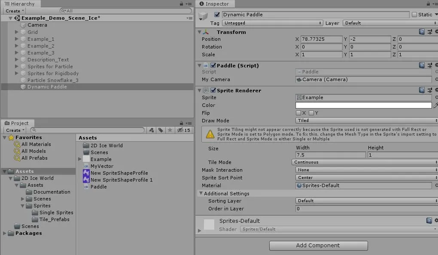
Task: Click the Hierarchy search field
Action: pos(126,11)
